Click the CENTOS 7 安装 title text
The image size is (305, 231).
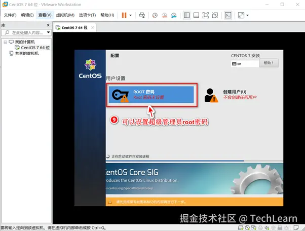point(245,56)
